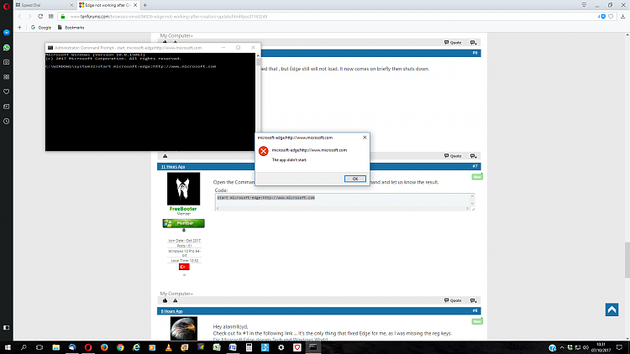The width and height of the screenshot is (630, 354).
Task: Open Firefox from the taskbar
Action: tap(104, 347)
